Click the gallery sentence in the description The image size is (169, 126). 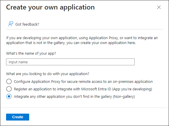point(71,43)
